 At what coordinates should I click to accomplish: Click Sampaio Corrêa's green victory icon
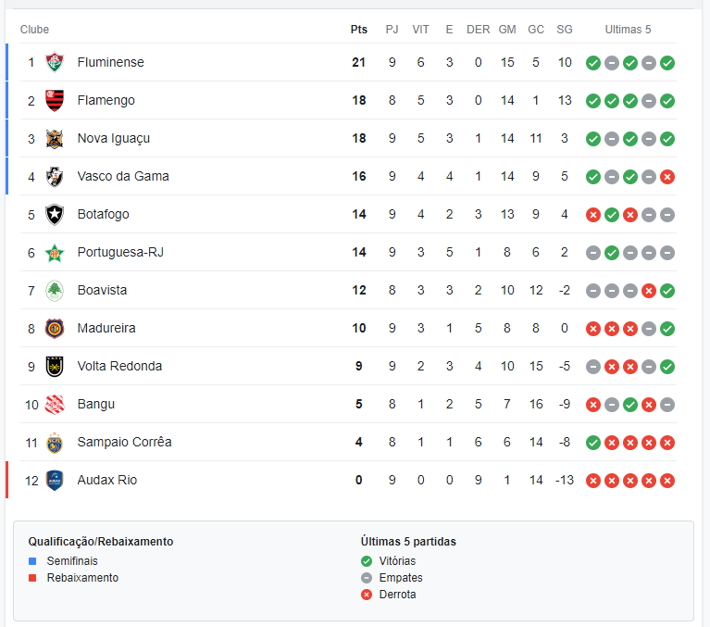(x=593, y=443)
